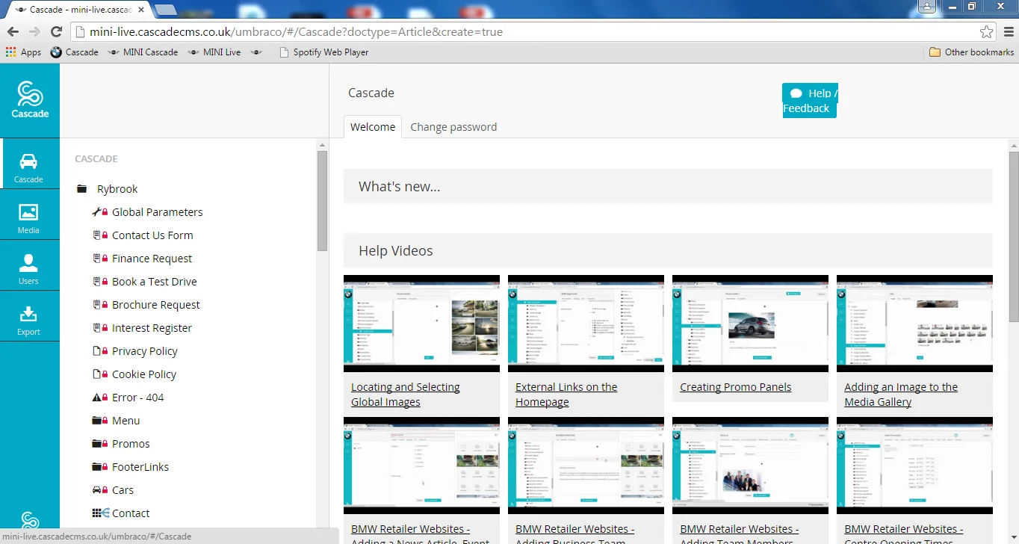Click the Help / Feedback button
Viewport: 1019px width, 544px height.
(810, 101)
